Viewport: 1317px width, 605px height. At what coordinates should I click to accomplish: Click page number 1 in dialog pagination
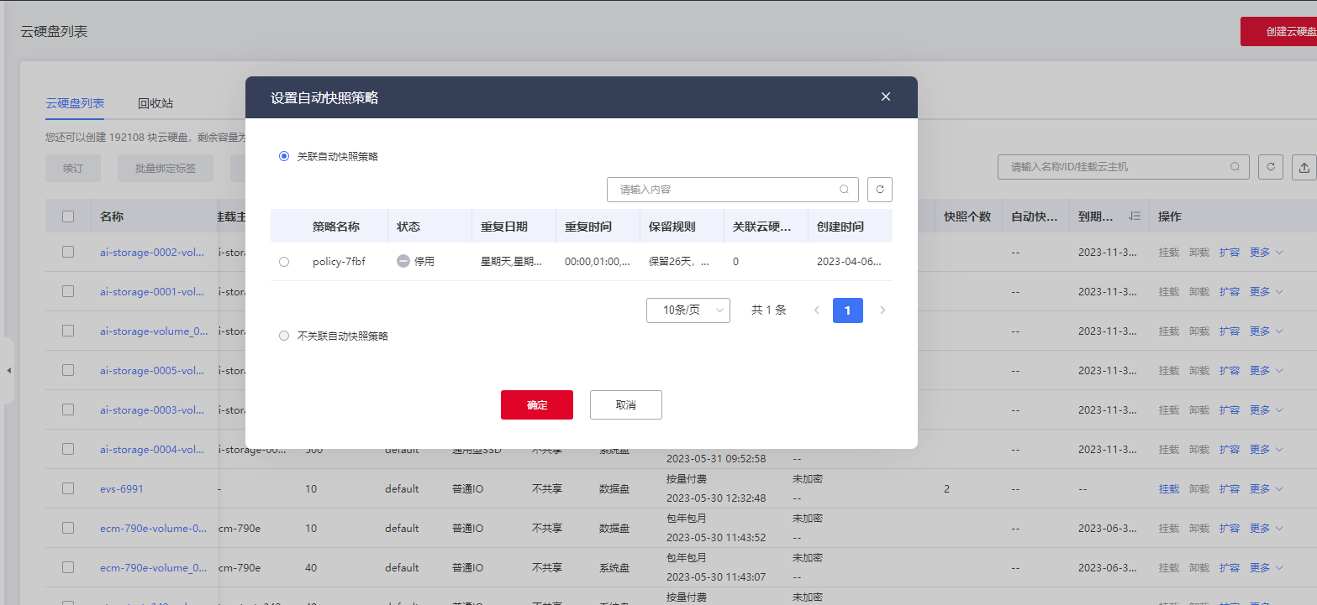848,310
